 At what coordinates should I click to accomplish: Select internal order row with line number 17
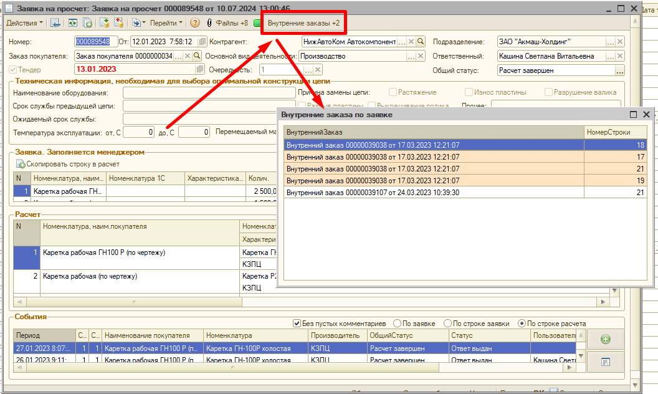(x=465, y=156)
